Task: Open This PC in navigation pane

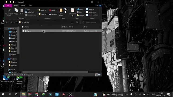Action: (12, 70)
